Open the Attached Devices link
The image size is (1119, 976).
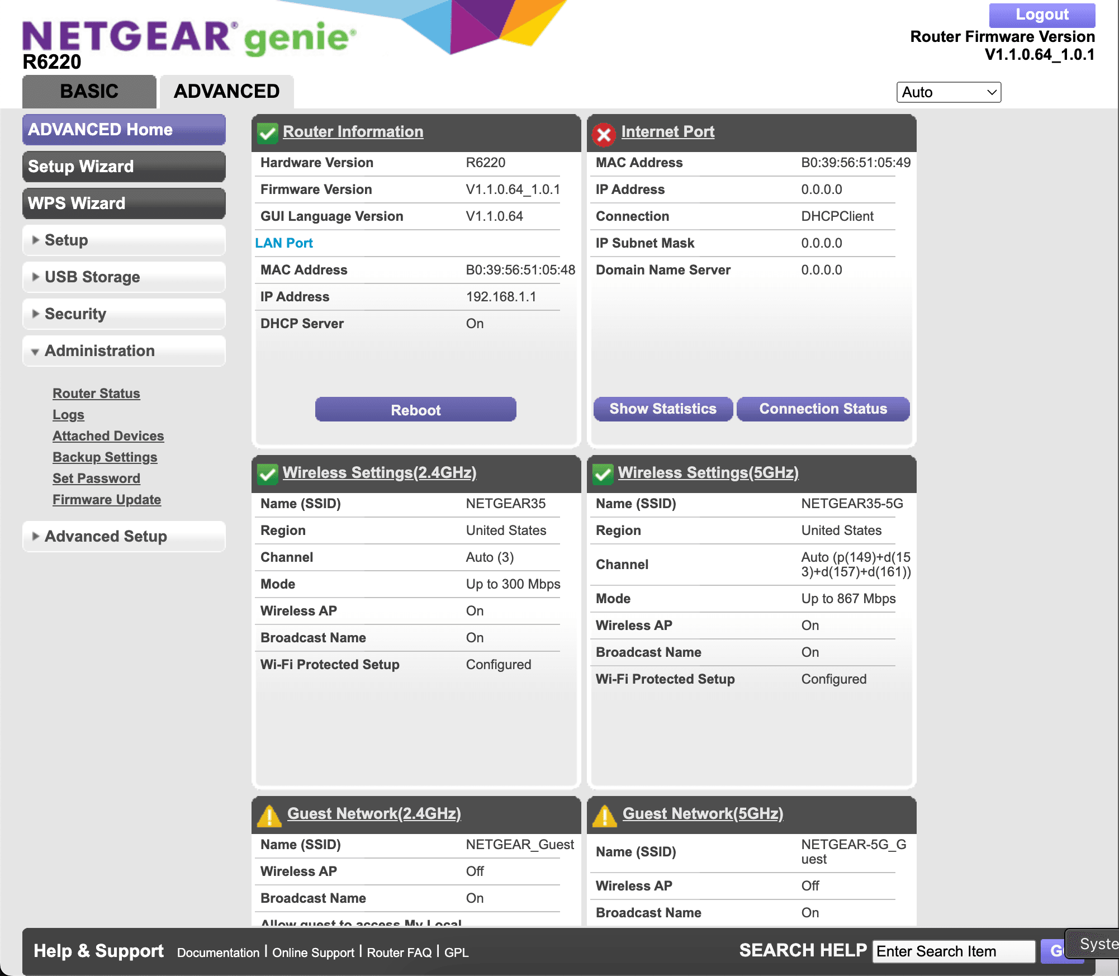[x=108, y=435]
